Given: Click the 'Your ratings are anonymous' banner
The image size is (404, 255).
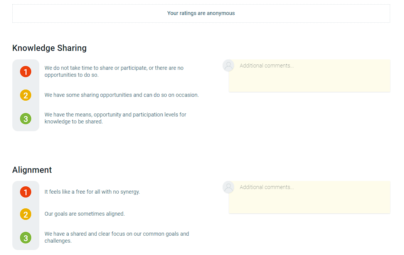Looking at the screenshot, I should pos(201,14).
